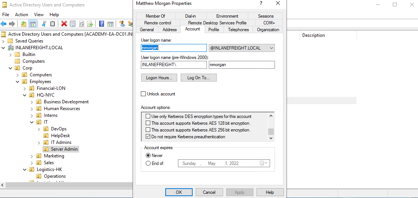Select the End of expiration radio button
The width and height of the screenshot is (418, 198).
148,163
